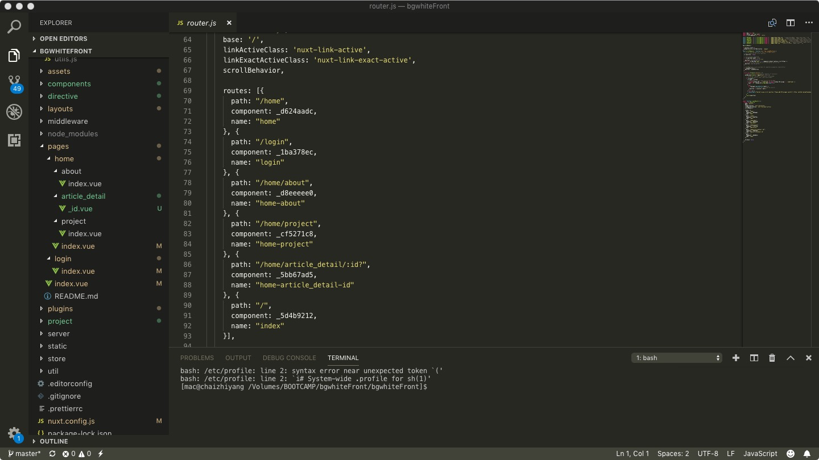Collapse the pages folder
This screenshot has width=819, height=460.
point(99,146)
